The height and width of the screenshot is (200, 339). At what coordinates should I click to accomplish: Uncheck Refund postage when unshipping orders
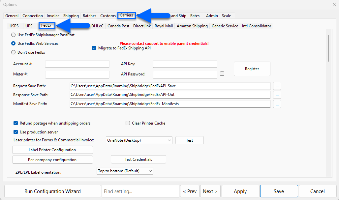tap(15, 123)
